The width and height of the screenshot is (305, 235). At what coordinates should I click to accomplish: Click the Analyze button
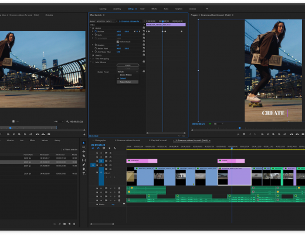pyautogui.click(x=128, y=65)
